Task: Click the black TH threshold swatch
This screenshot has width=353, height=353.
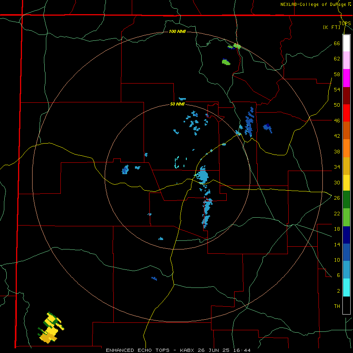Action: (346, 305)
